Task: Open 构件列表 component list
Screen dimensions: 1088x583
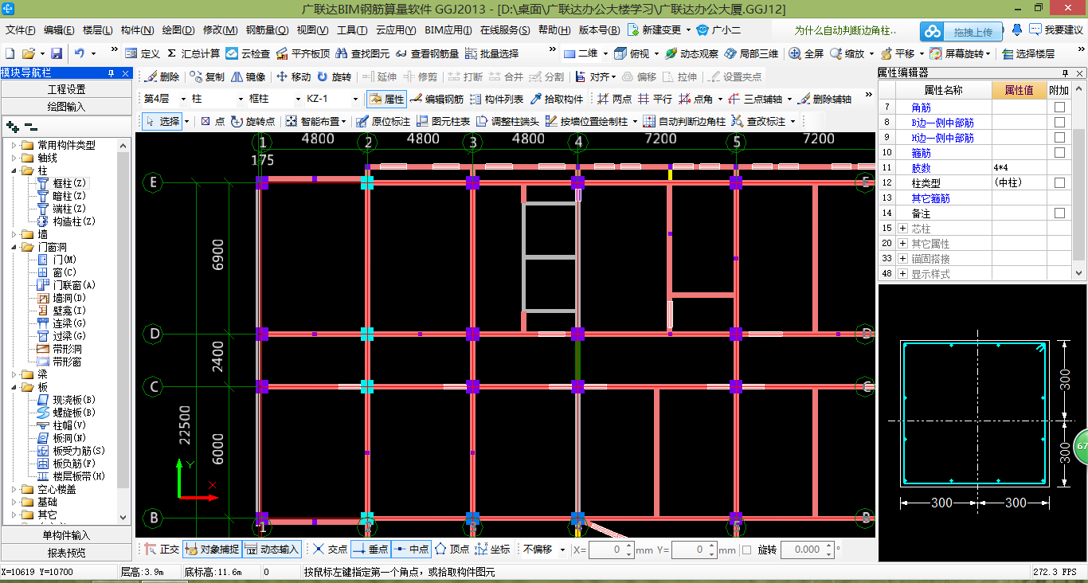Action: coord(497,100)
